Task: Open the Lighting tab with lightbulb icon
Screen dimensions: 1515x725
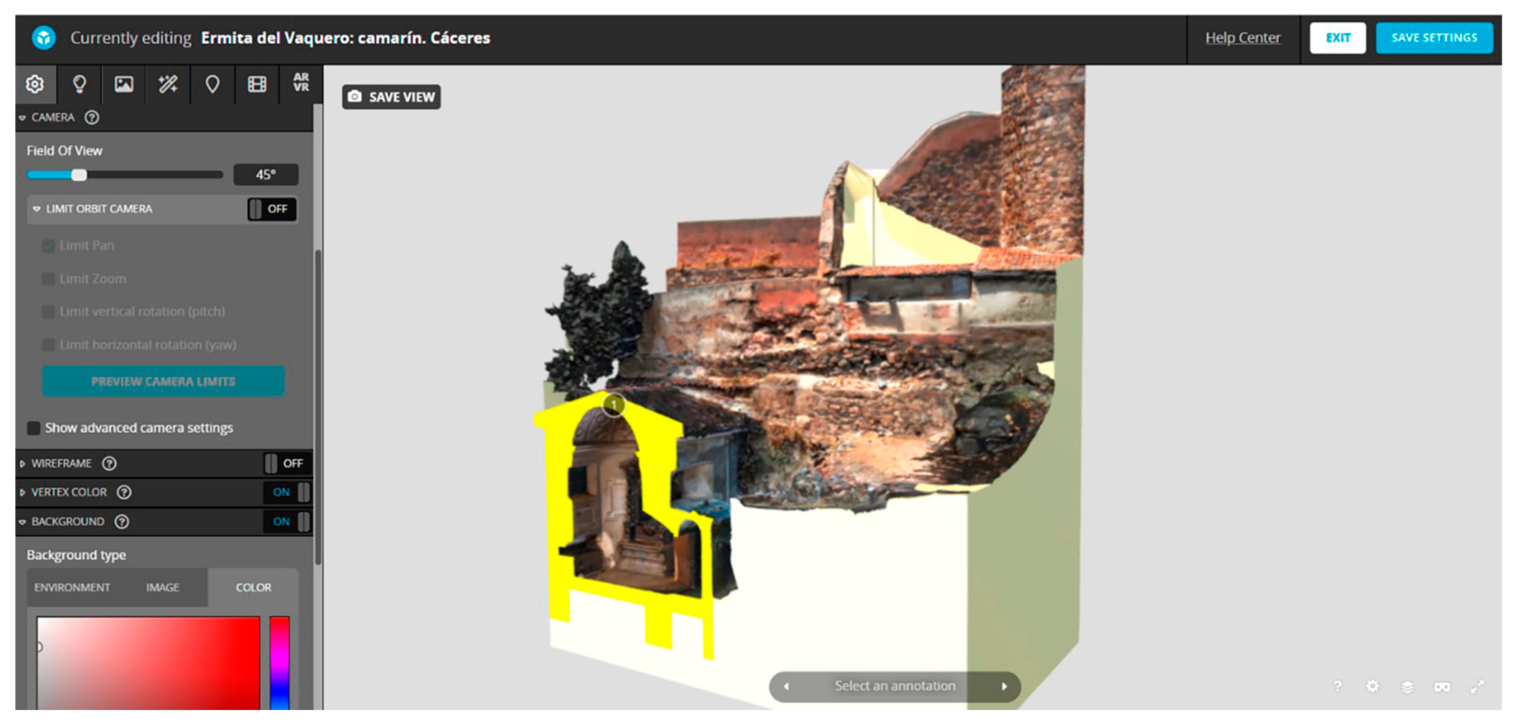Action: (79, 84)
